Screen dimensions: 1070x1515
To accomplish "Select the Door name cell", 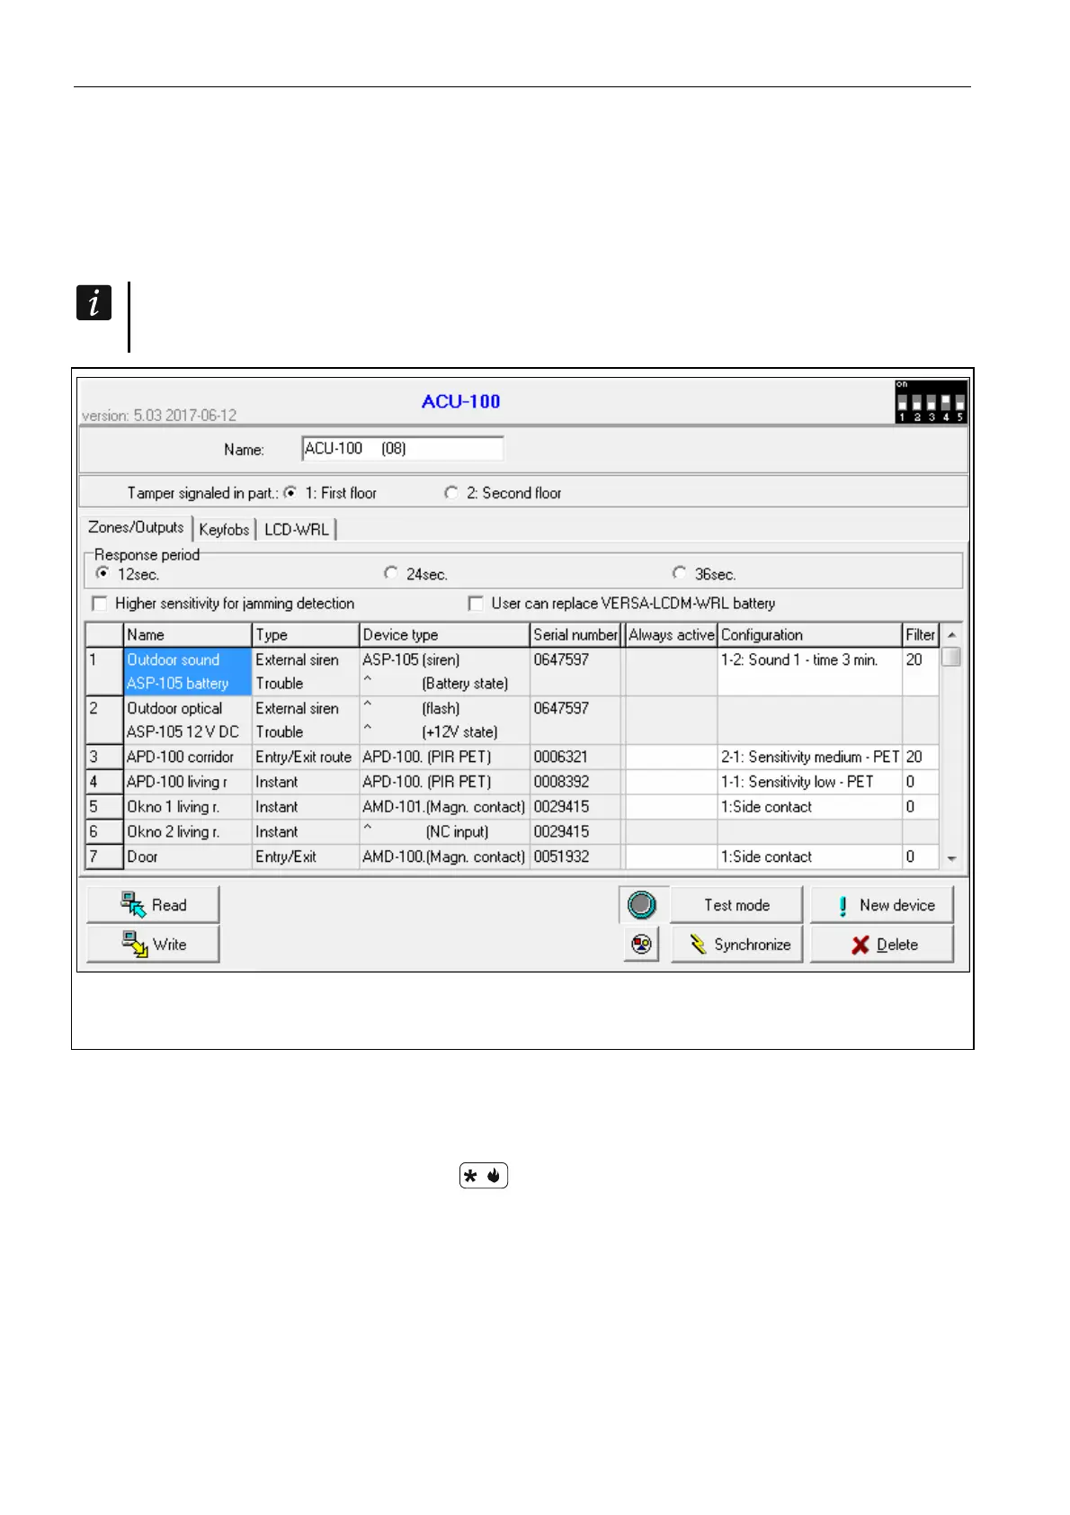I will tap(187, 856).
